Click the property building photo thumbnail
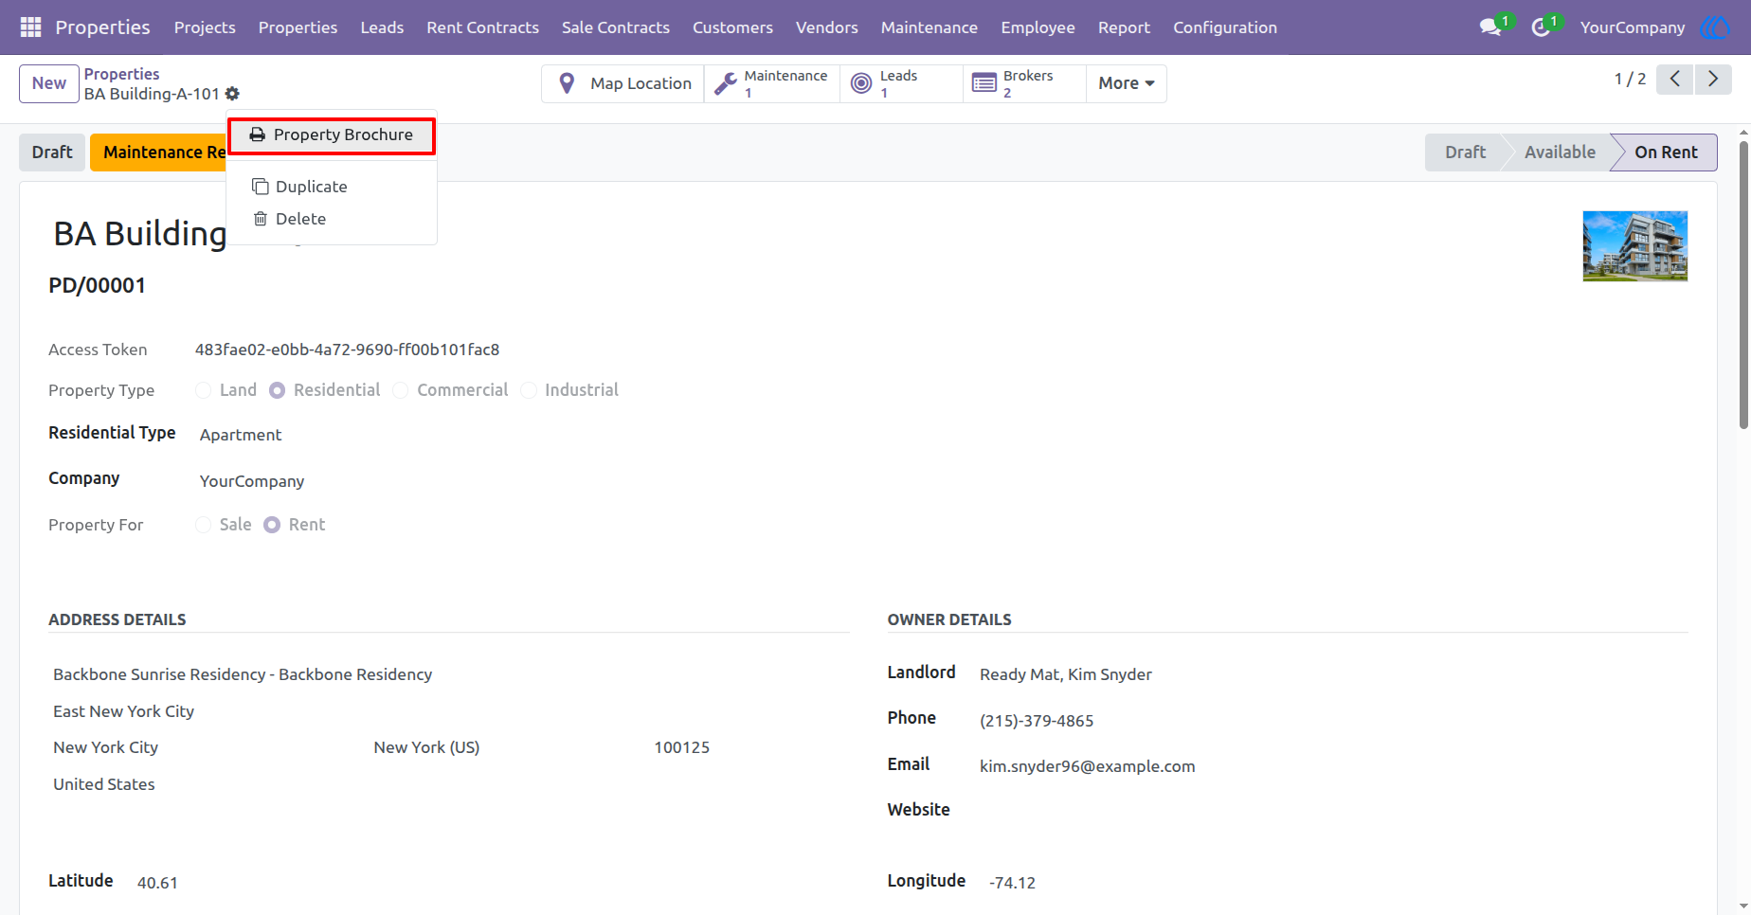This screenshot has height=915, width=1751. (x=1634, y=246)
